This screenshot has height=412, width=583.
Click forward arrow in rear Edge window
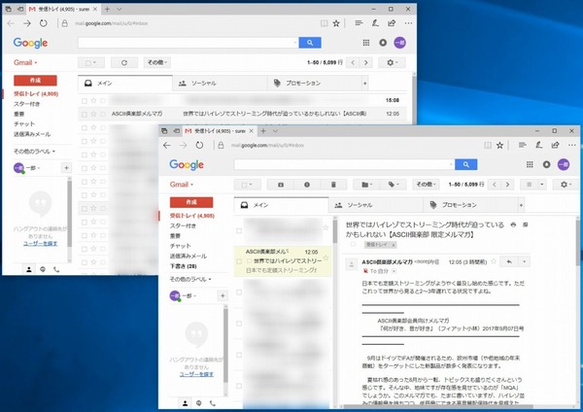pos(27,23)
